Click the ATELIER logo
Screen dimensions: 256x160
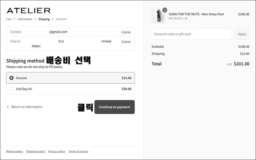(29, 10)
